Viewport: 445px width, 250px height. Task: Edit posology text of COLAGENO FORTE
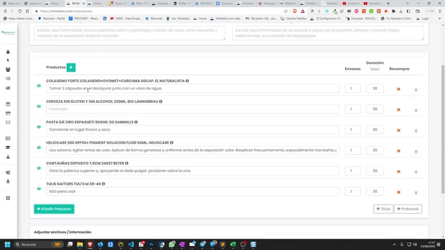point(193,89)
